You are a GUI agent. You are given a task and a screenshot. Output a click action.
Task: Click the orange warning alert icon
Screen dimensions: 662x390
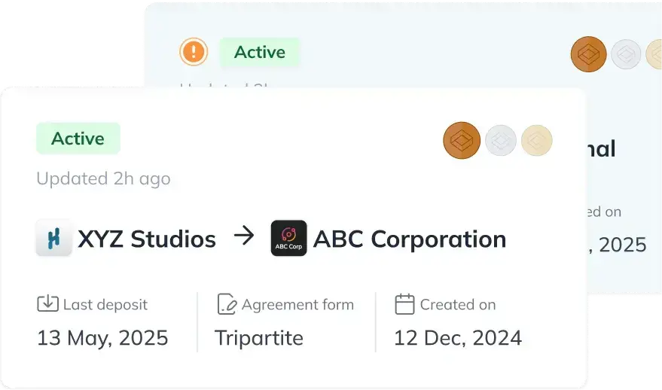(x=194, y=52)
